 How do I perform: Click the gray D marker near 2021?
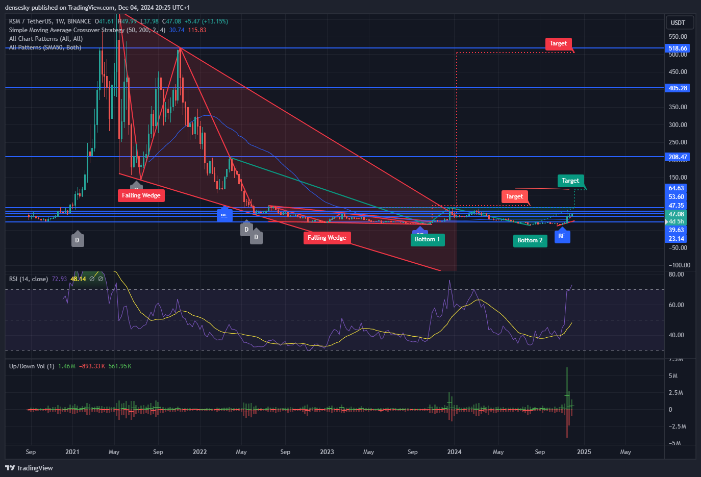(78, 240)
